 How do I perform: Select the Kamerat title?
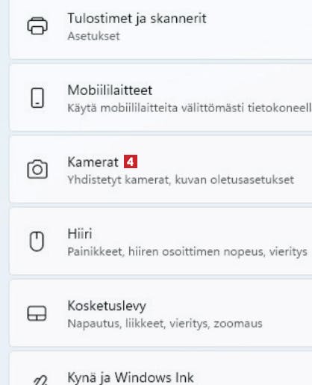93,162
